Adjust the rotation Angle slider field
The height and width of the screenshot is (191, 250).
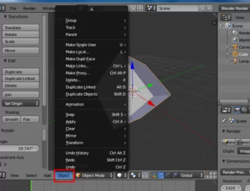tap(19, 149)
